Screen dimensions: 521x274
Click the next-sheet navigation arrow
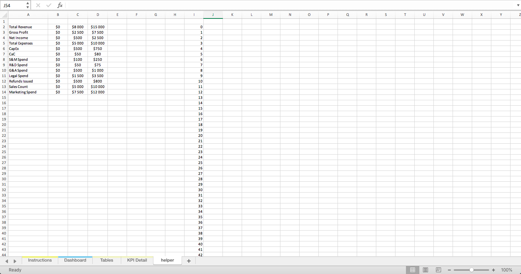coord(15,260)
